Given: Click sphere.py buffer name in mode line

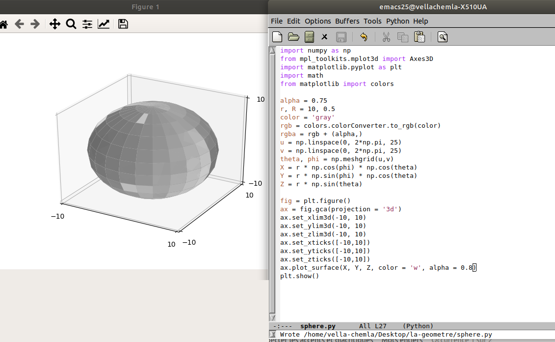Looking at the screenshot, I should click(x=317, y=326).
